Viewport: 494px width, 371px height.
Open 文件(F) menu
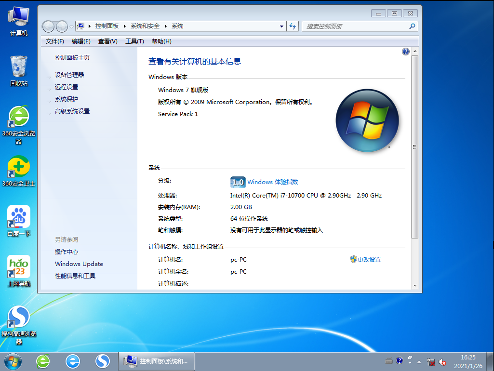coord(54,41)
